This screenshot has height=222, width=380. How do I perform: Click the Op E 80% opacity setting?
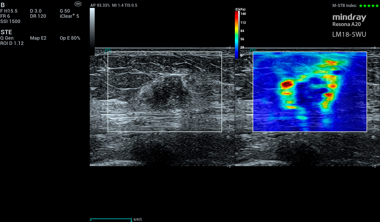pos(70,38)
